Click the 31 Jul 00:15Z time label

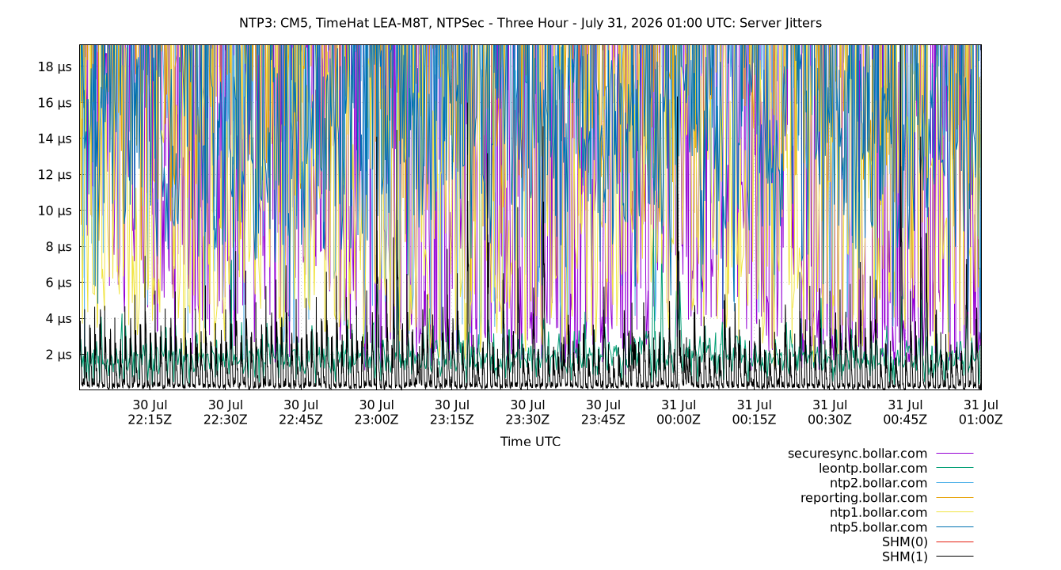coord(754,412)
